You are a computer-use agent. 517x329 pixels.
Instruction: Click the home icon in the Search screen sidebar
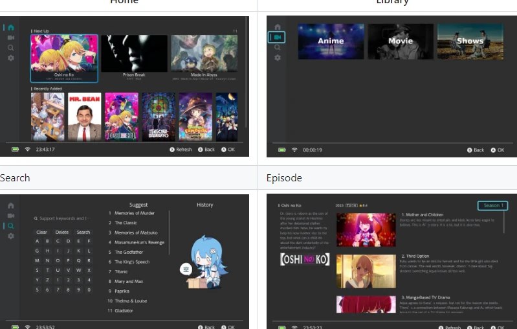[x=10, y=205]
